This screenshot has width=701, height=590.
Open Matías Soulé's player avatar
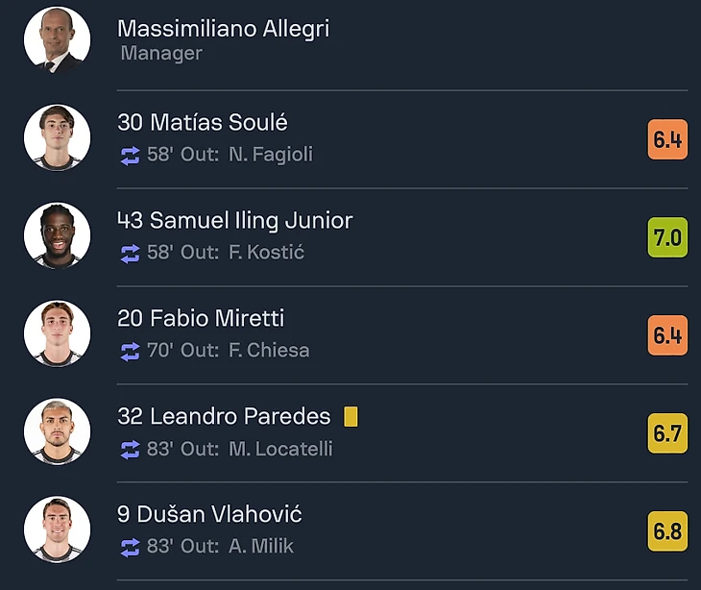pyautogui.click(x=57, y=138)
